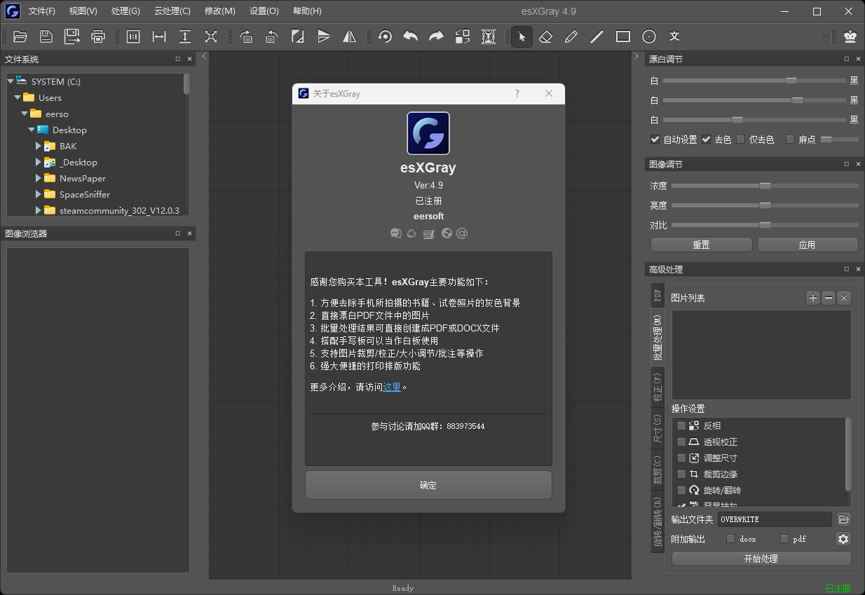Click the horizontal mirror flip toolbar icon
This screenshot has width=865, height=595.
(x=350, y=36)
